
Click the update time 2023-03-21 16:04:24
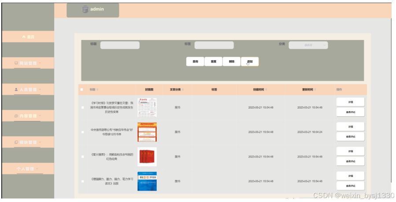point(310,132)
